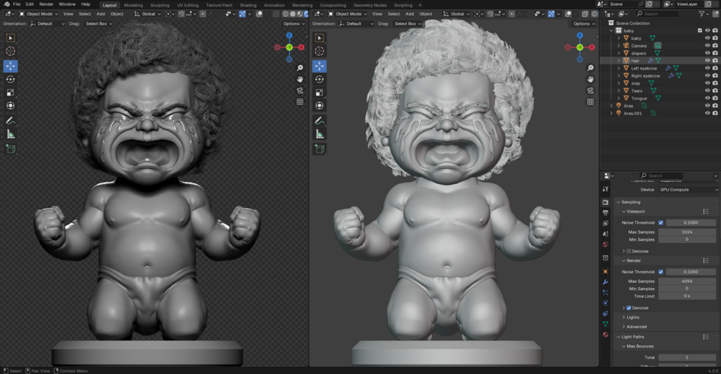Open the Material properties tab
Viewport: 721px width, 374px height.
(605, 335)
